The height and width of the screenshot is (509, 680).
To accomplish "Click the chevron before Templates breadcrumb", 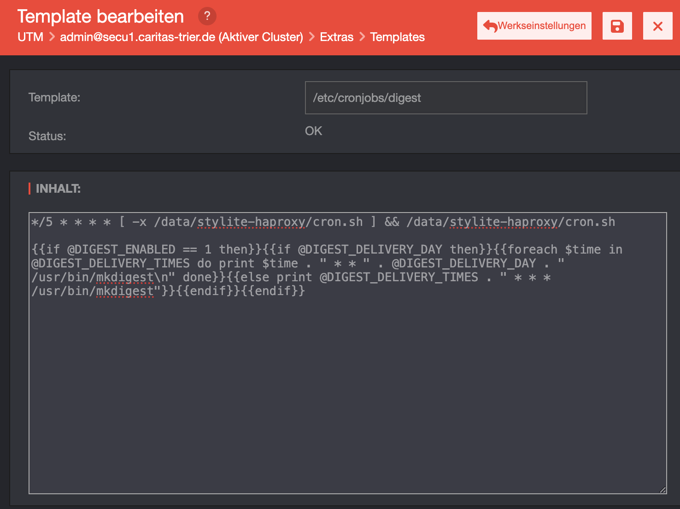I will (362, 37).
